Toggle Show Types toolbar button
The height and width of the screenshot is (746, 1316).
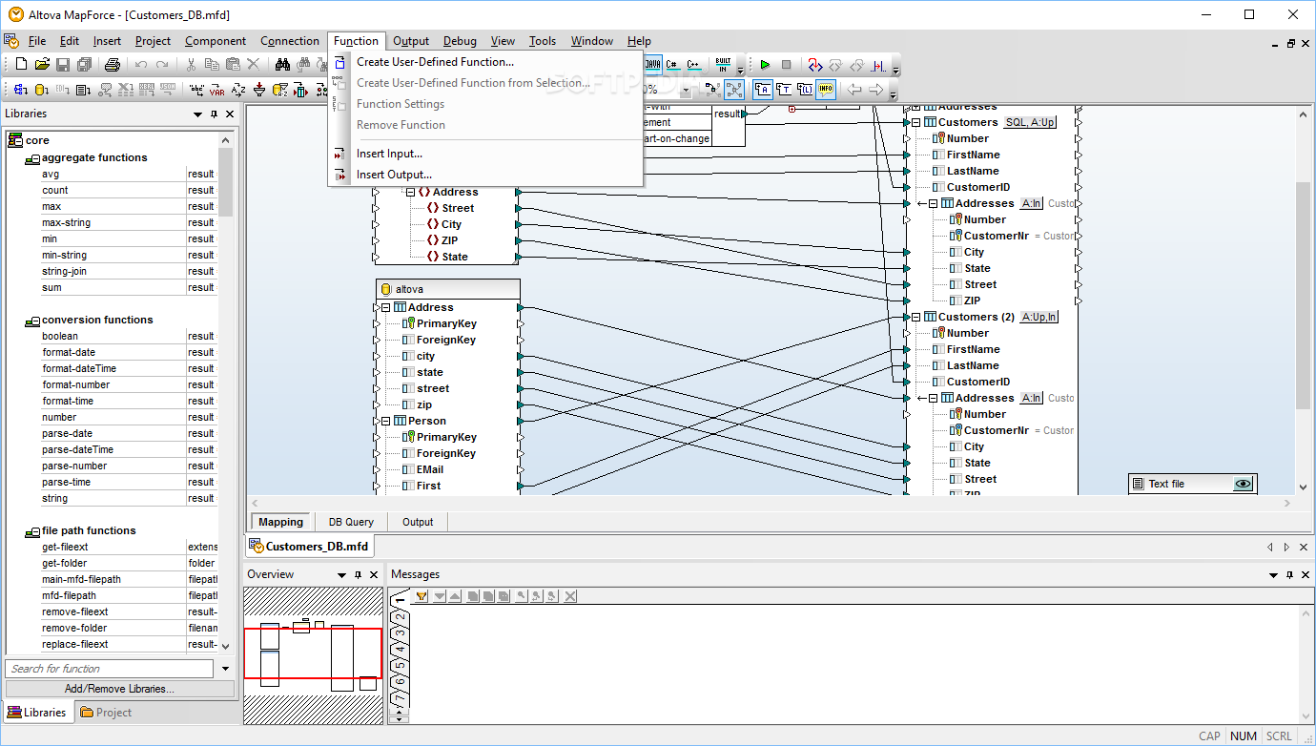tap(785, 90)
